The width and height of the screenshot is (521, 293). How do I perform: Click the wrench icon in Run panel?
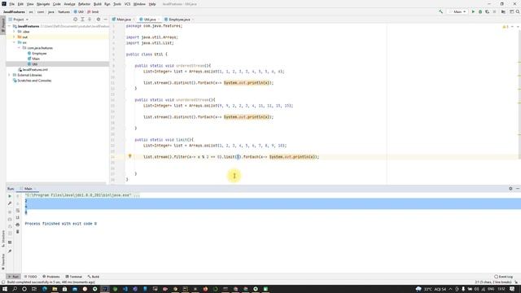10,203
